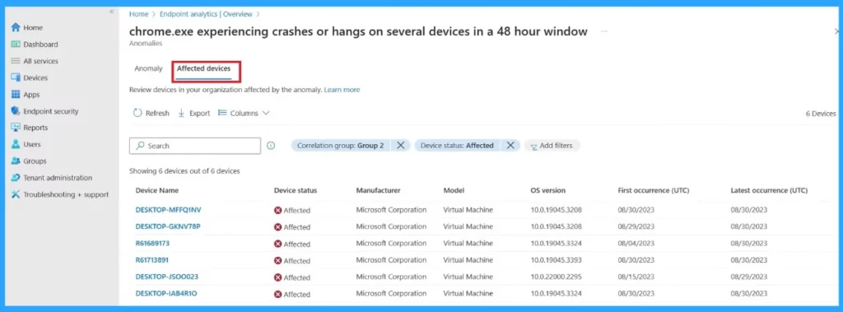Image resolution: width=843 pixels, height=312 pixels.
Task: Sort by Device status column header
Action: click(x=296, y=190)
